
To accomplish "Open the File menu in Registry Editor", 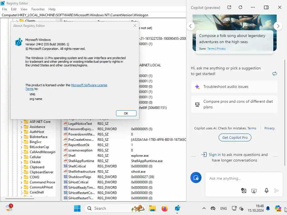I will tap(4, 9).
